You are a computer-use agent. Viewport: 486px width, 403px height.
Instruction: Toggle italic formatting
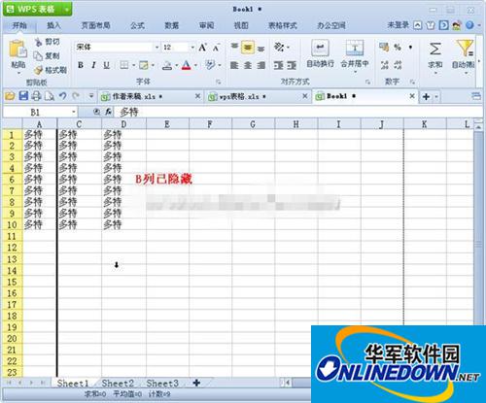tap(93, 65)
